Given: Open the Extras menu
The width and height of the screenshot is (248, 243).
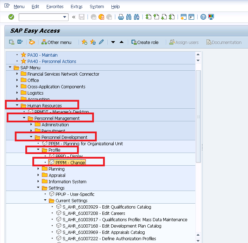Looking at the screenshot, I should point(77,7).
